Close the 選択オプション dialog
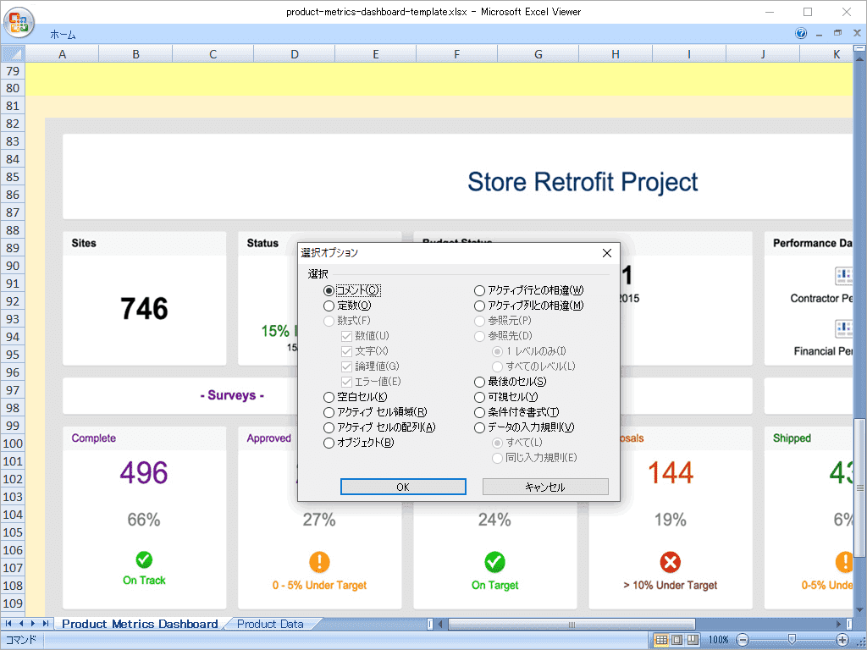This screenshot has width=867, height=650. pos(606,252)
